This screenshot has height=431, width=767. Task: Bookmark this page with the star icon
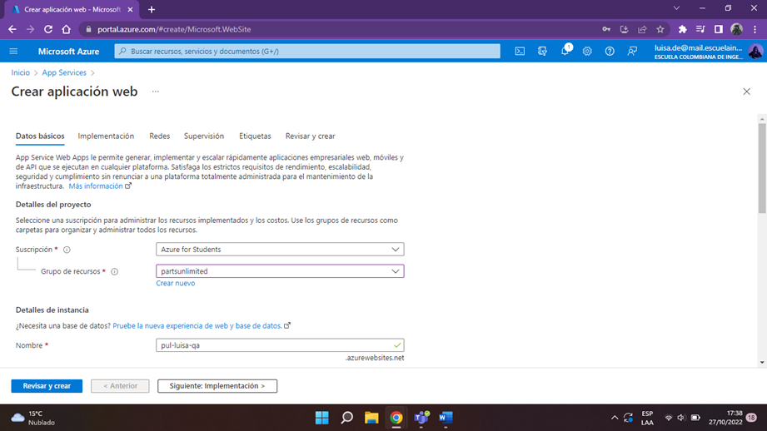coord(660,29)
